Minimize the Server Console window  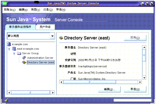142,4
